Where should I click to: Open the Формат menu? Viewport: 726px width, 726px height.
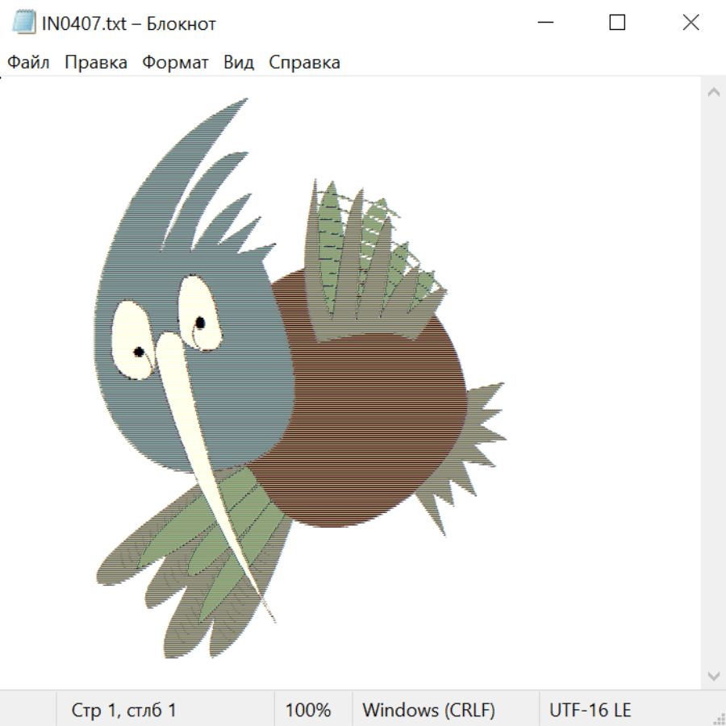click(175, 63)
